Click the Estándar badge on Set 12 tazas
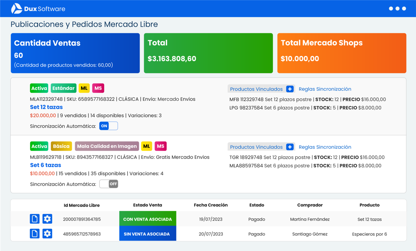Viewport: 416px width, 251px height. 63,88
